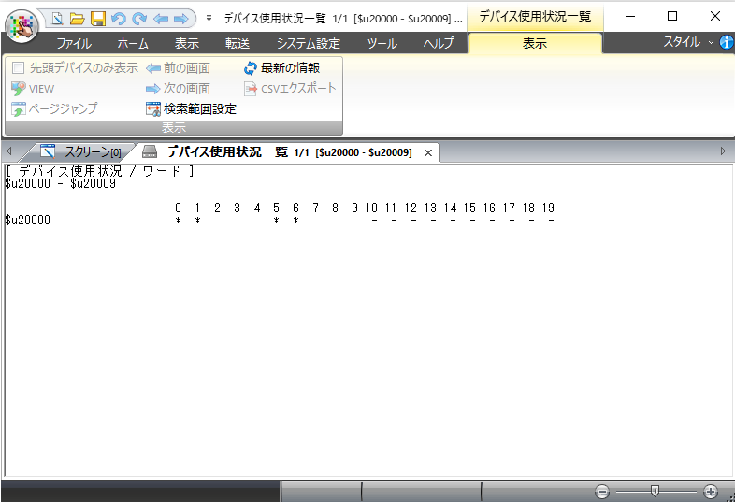Switch to the スクリーン[0] document tab
The height and width of the screenshot is (502, 735).
[82, 151]
